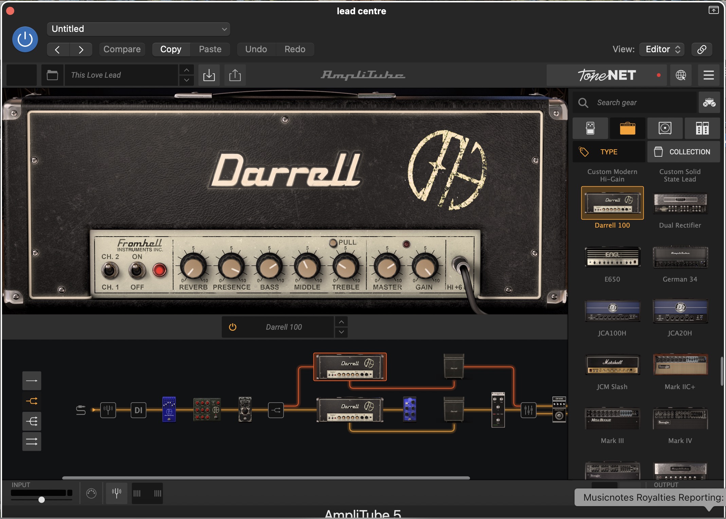
Task: Click the mixer block in signal chain
Action: click(528, 410)
